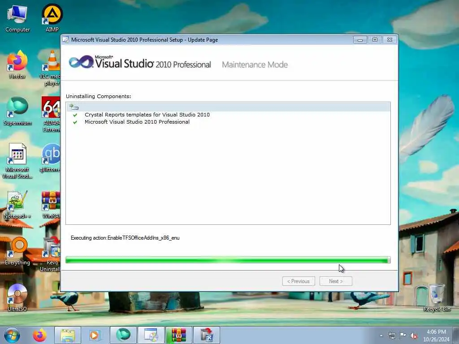The height and width of the screenshot is (344, 459).
Task: Open the UltraISO desktop shortcut
Action: [17, 298]
